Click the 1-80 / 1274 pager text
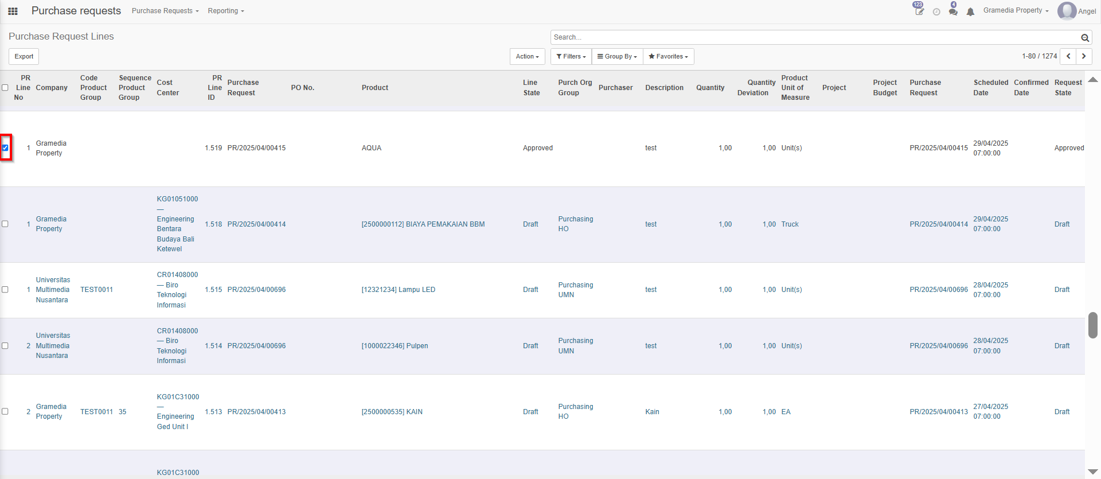Screen dimensions: 1101x479 (x=1039, y=56)
